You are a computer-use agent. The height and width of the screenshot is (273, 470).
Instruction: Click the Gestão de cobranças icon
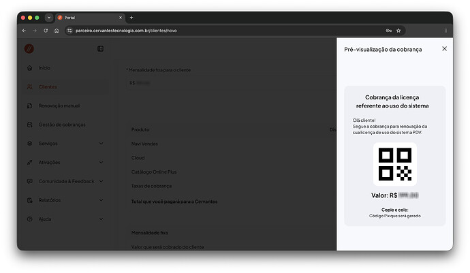click(30, 125)
